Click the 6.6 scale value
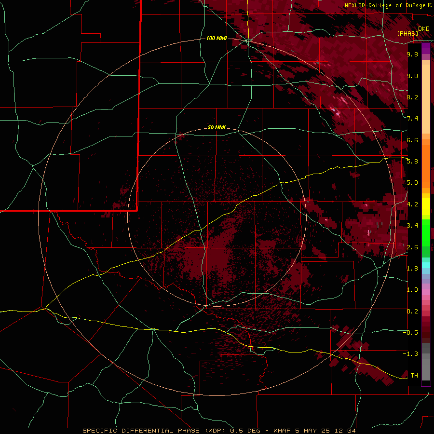 (x=412, y=140)
